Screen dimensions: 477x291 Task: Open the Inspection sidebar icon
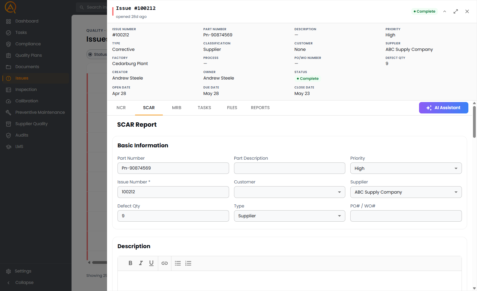(x=9, y=90)
